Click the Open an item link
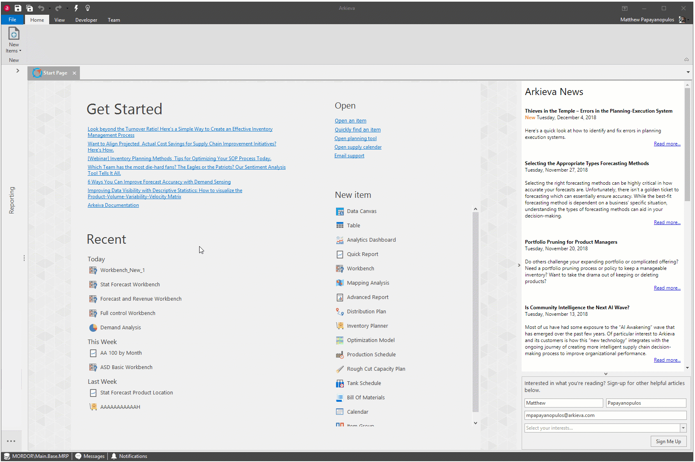The height and width of the screenshot is (462, 695). 350,121
